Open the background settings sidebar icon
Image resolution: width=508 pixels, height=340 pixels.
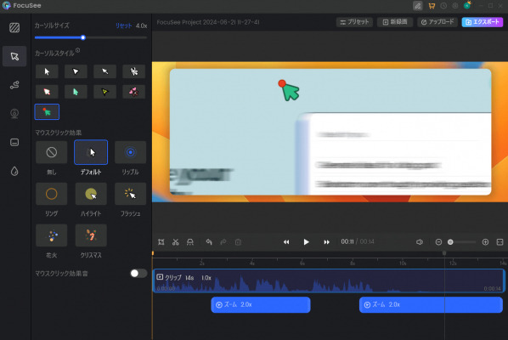pyautogui.click(x=14, y=28)
